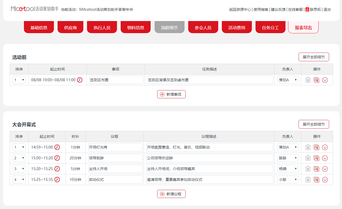Click the red 脉思拓 enterprise icon
This screenshot has width=342, height=209.
307,9
